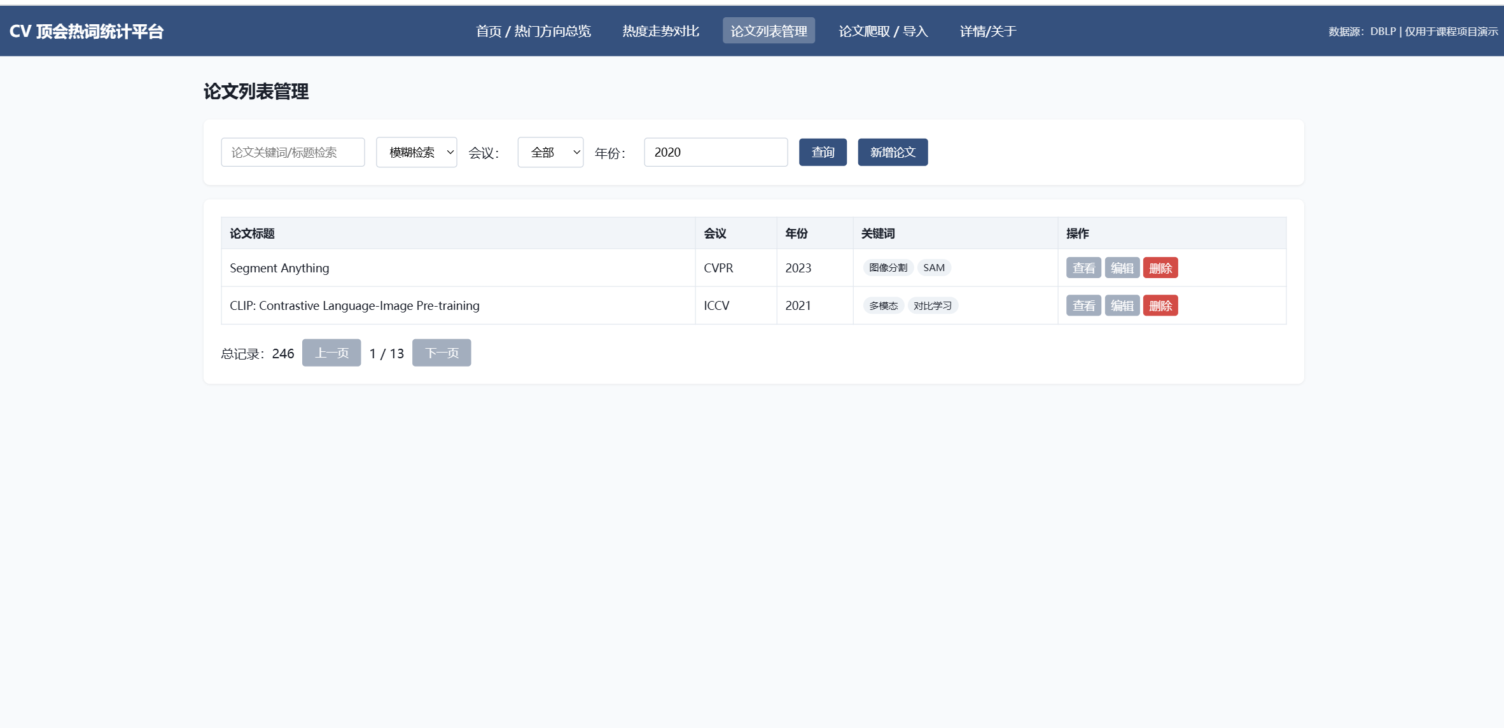Image resolution: width=1504 pixels, height=728 pixels.
Task: Go to 热度走势对比 page
Action: (660, 31)
